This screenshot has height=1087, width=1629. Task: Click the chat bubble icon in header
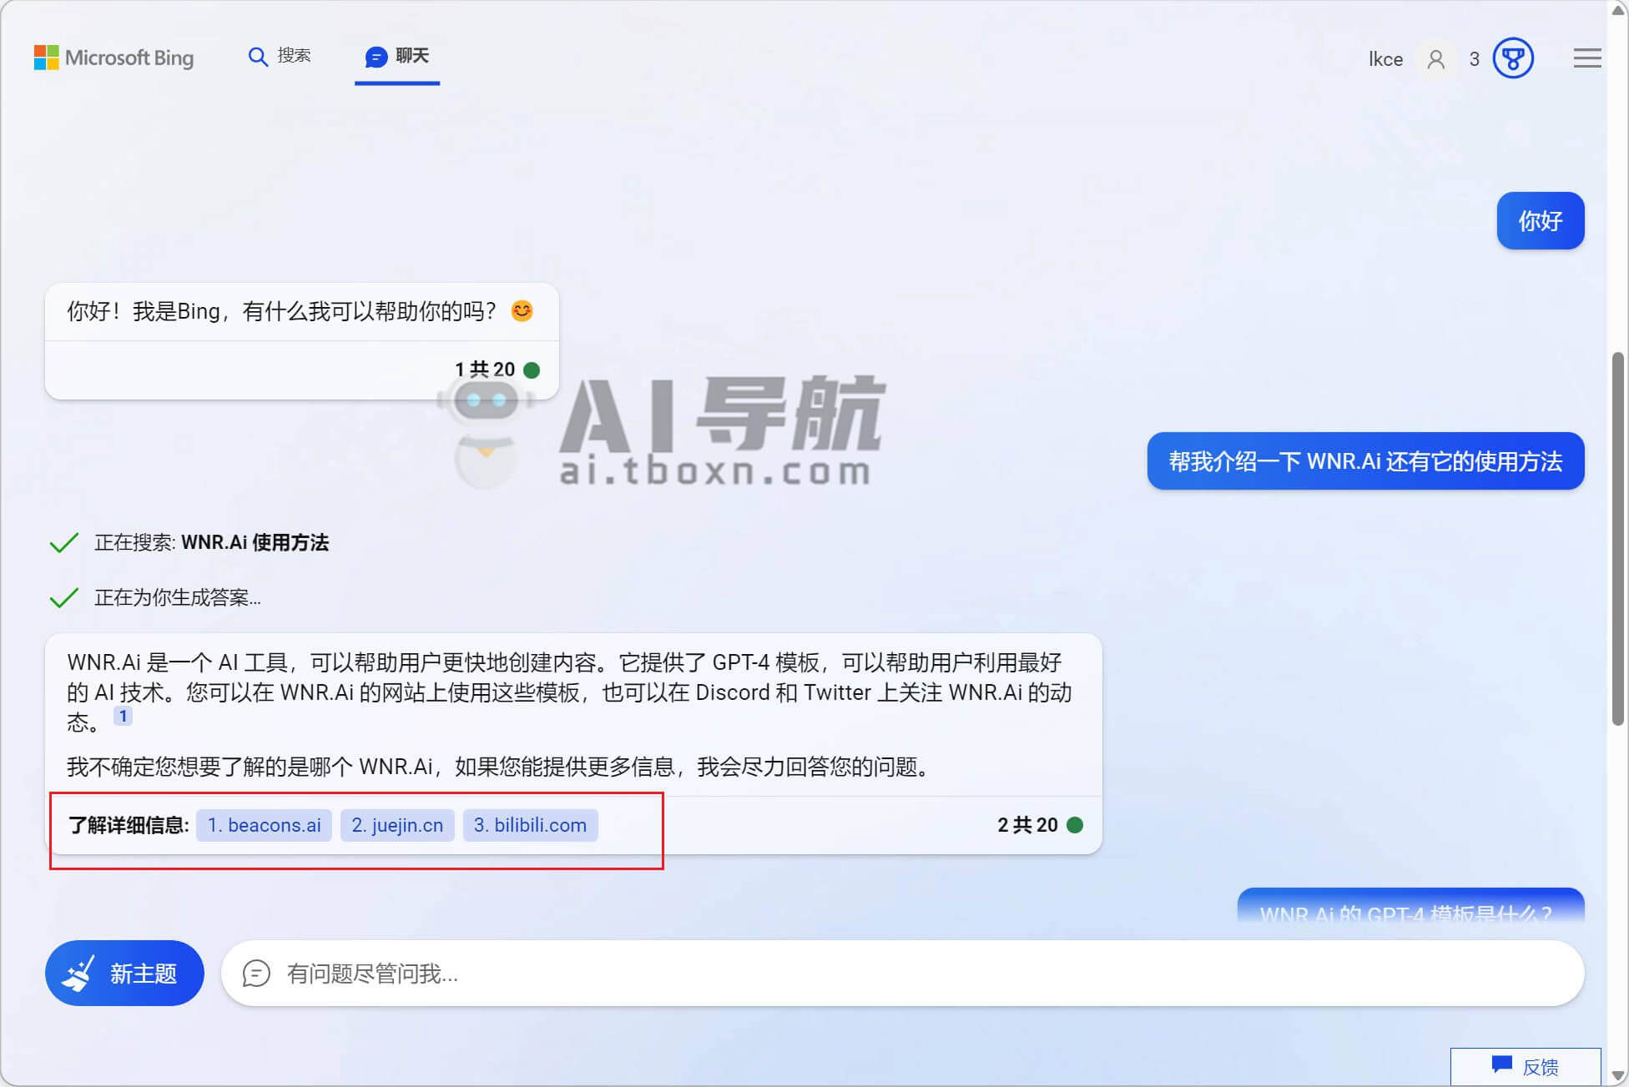pyautogui.click(x=376, y=57)
